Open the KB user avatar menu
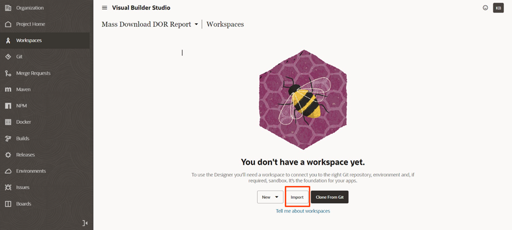Screen dimensions: 512x230 tap(498, 8)
